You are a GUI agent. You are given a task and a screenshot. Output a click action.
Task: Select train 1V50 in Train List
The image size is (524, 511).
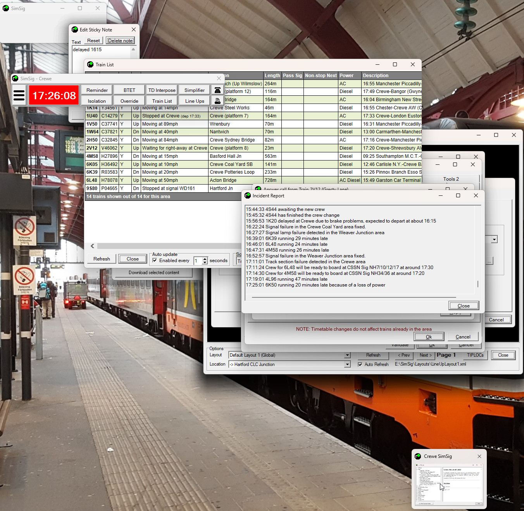pyautogui.click(x=253, y=124)
